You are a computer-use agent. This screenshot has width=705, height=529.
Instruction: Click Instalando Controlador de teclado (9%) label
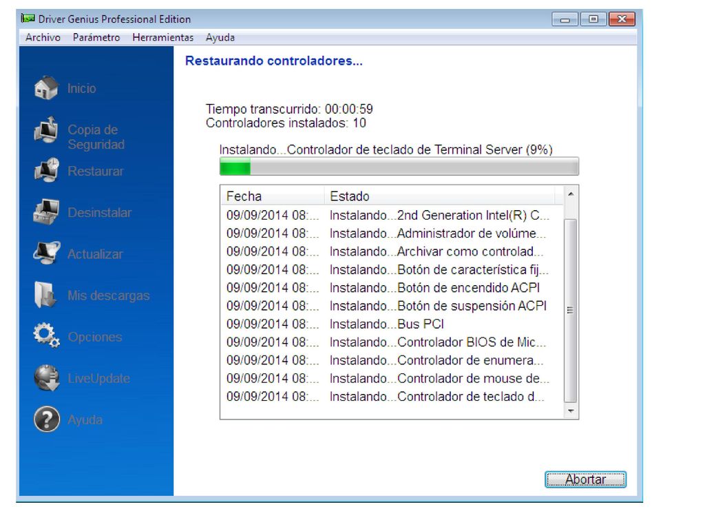[x=386, y=149]
